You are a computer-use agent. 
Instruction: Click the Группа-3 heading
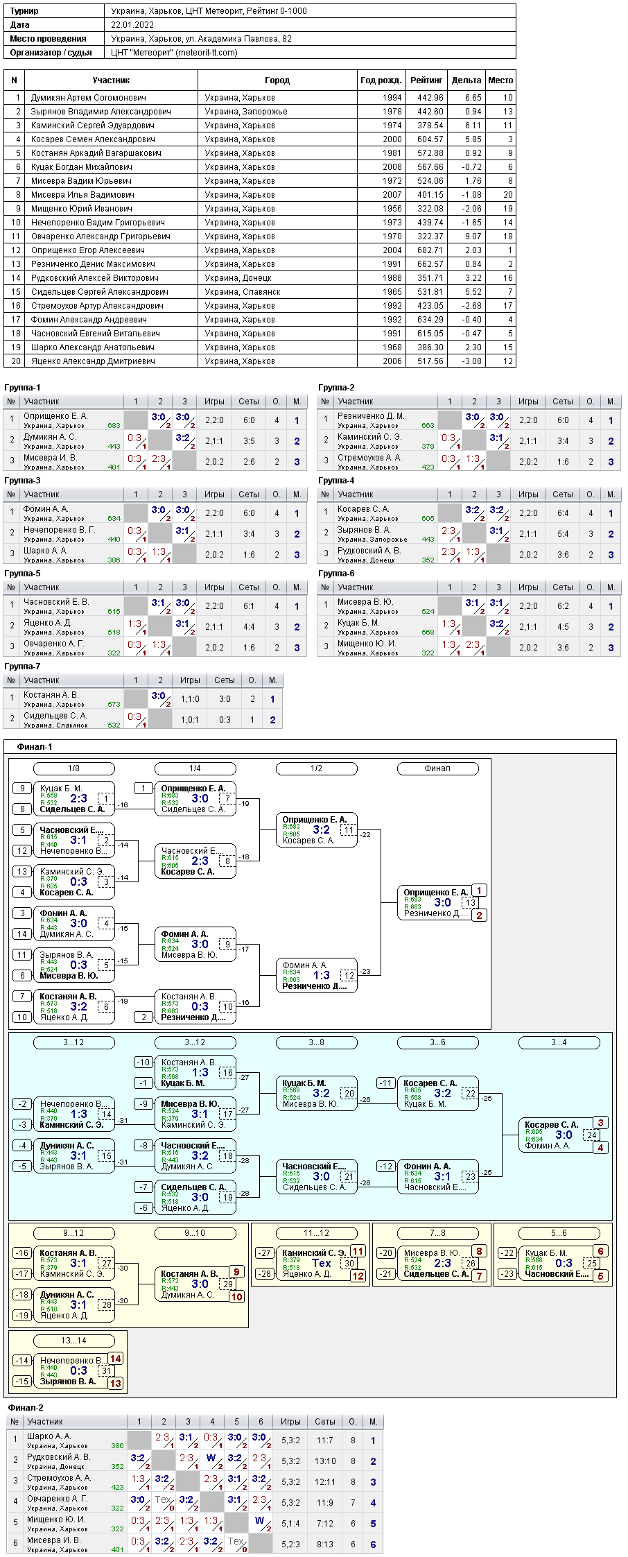click(x=22, y=481)
